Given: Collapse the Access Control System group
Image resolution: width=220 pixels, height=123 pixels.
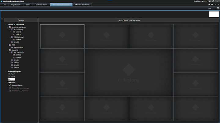Looking at the screenshot, I should 8,27.
